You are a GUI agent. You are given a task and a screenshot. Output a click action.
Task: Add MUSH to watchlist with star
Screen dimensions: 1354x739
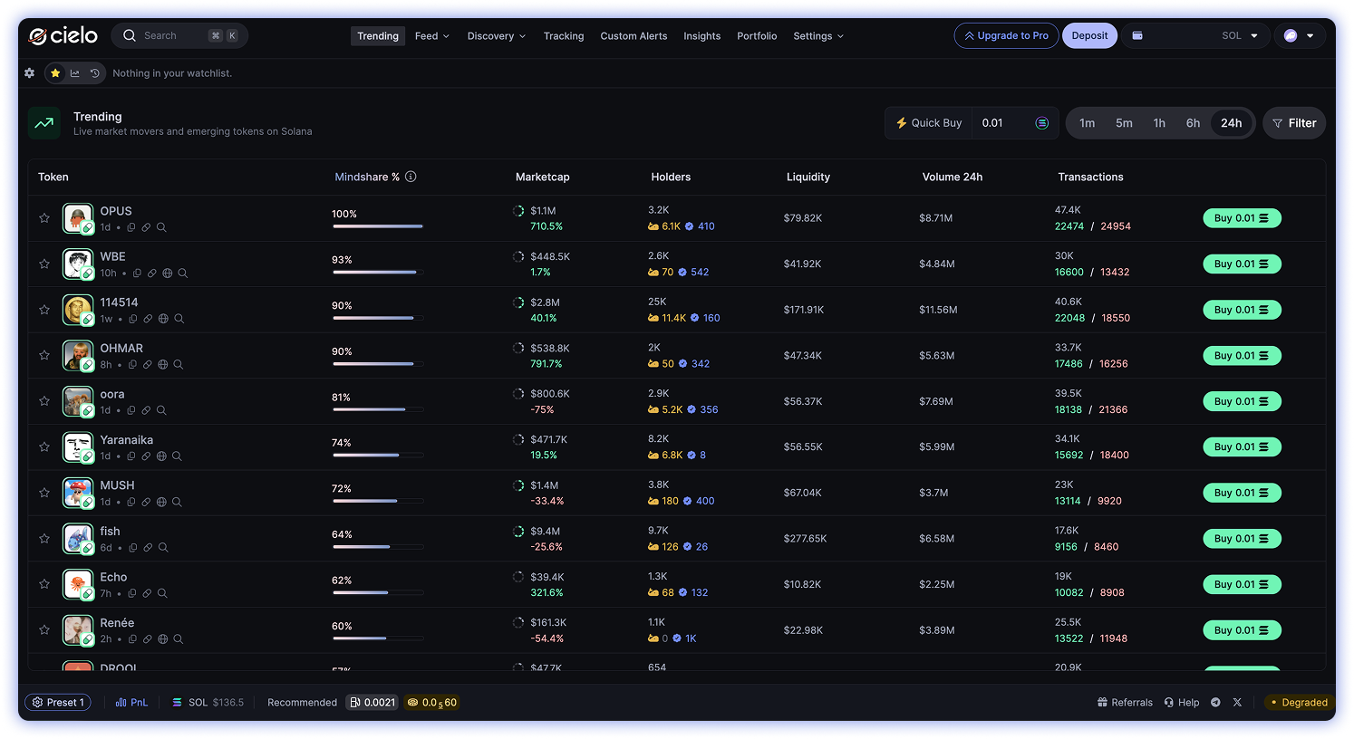pos(44,493)
